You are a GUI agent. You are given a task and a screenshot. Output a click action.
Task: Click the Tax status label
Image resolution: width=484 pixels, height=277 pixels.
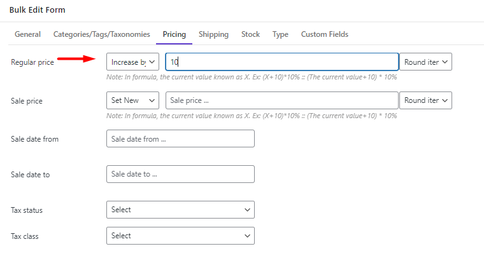[x=27, y=210]
